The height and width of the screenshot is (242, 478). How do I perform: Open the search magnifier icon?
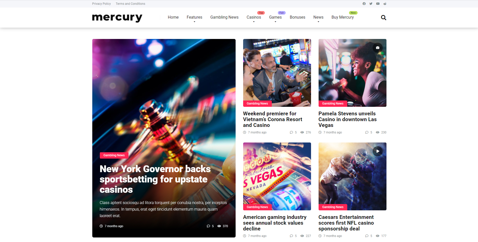[x=383, y=18]
